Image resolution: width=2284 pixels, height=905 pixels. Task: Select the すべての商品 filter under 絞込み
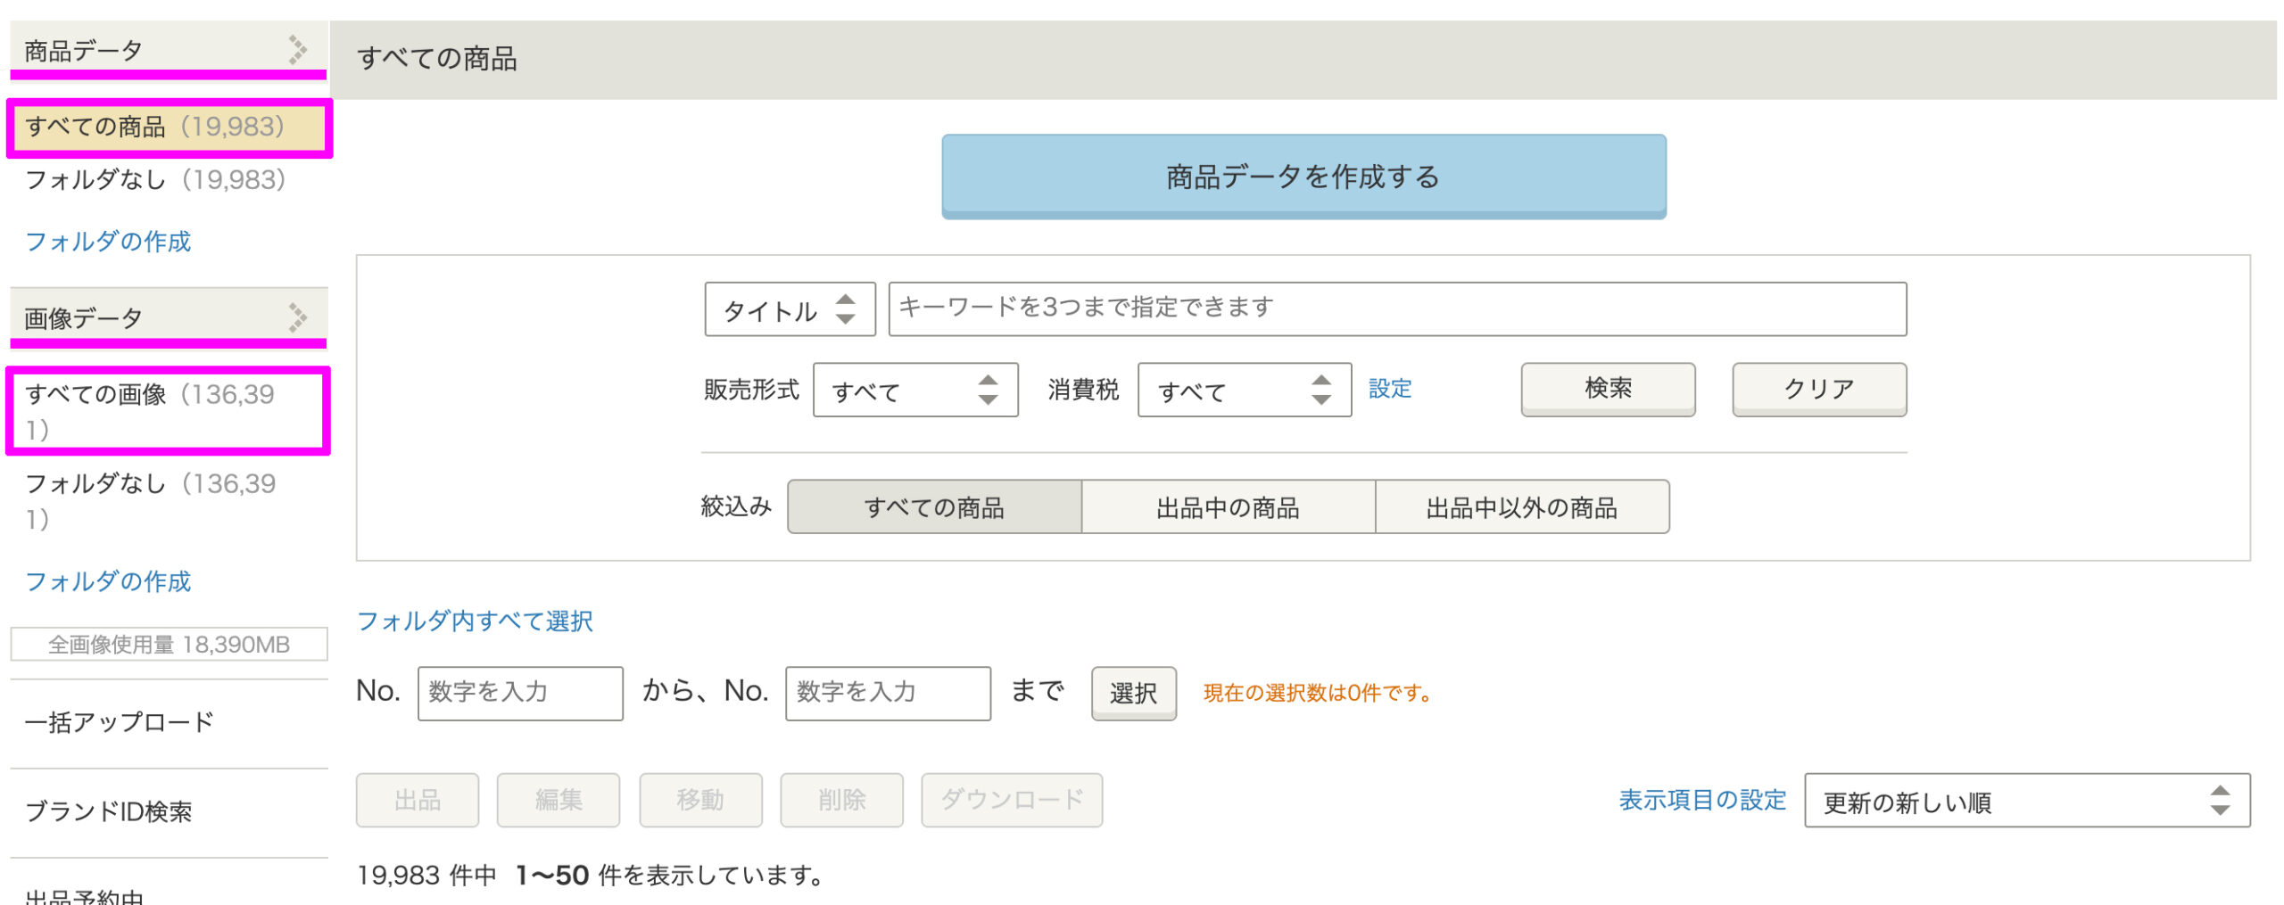934,506
